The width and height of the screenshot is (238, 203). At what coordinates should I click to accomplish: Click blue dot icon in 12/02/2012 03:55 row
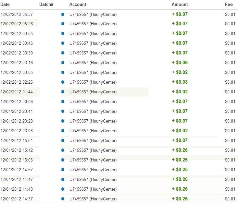(63, 33)
